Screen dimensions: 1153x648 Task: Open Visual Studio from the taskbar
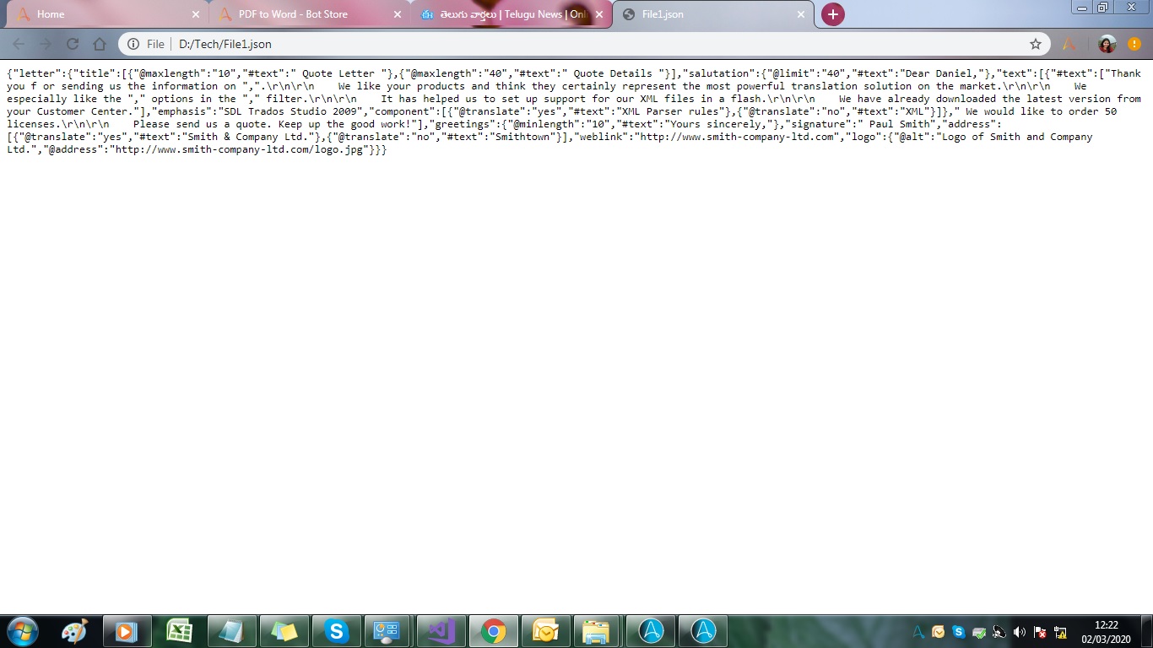[441, 631]
